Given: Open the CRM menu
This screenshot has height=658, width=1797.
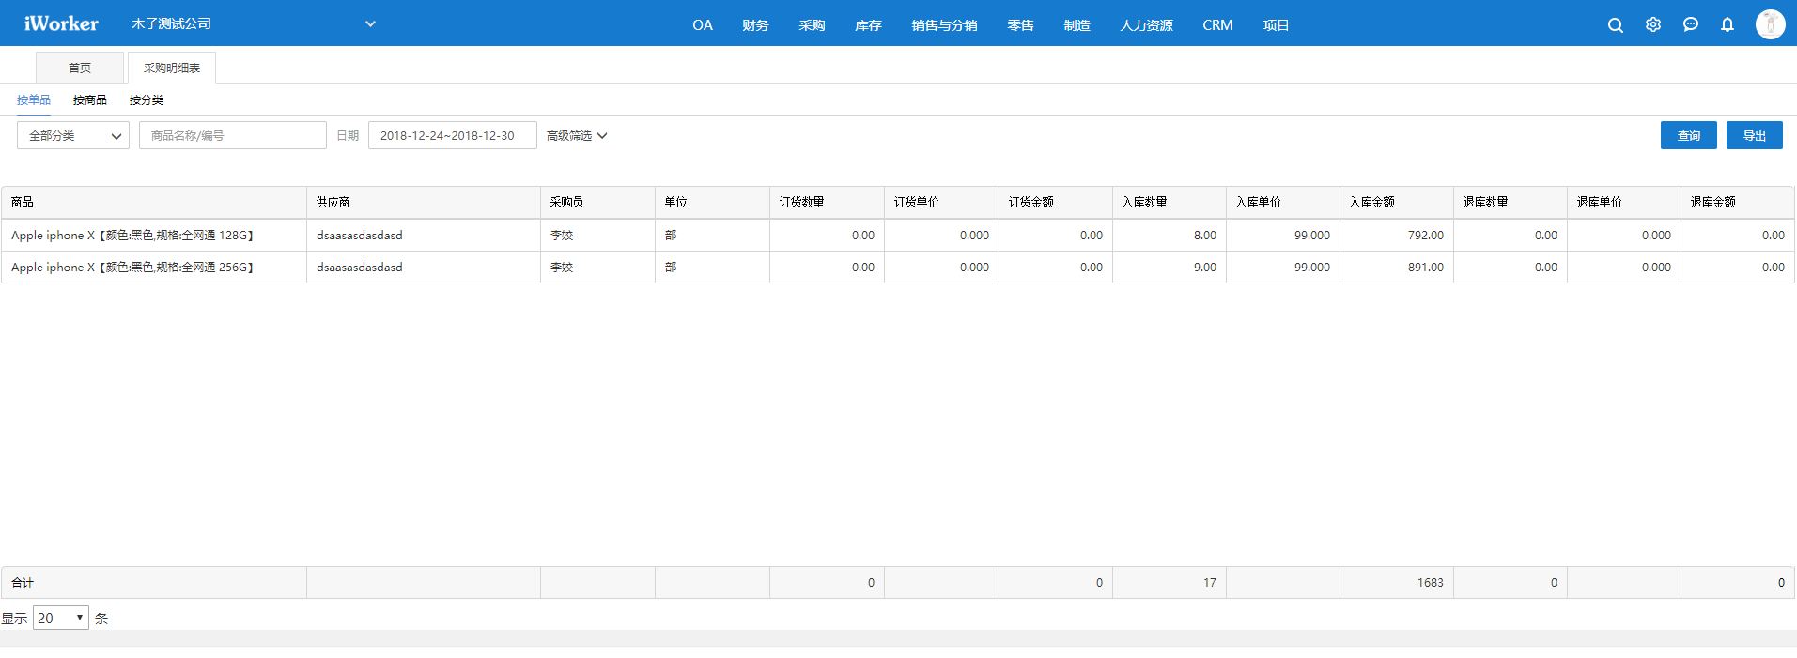Looking at the screenshot, I should click(1217, 25).
